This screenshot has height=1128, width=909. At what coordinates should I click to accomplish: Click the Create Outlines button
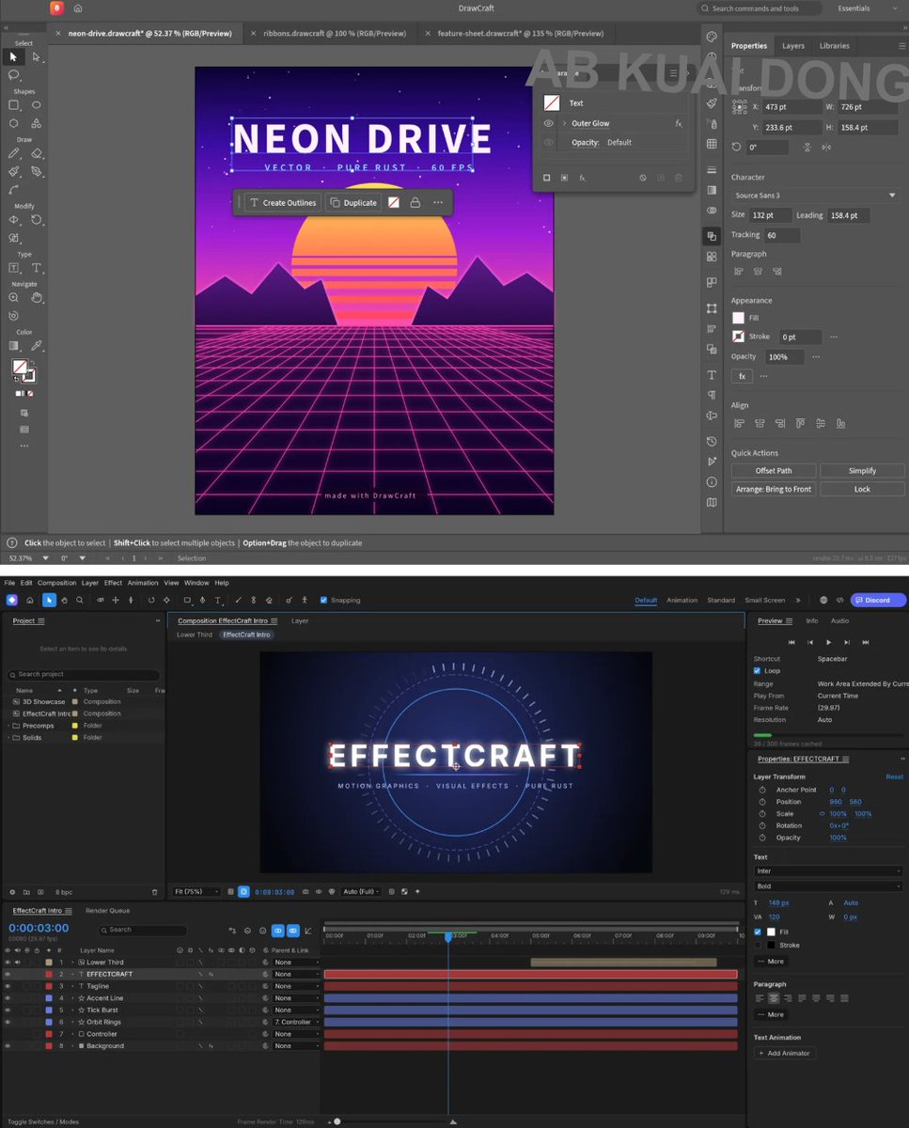pos(283,203)
